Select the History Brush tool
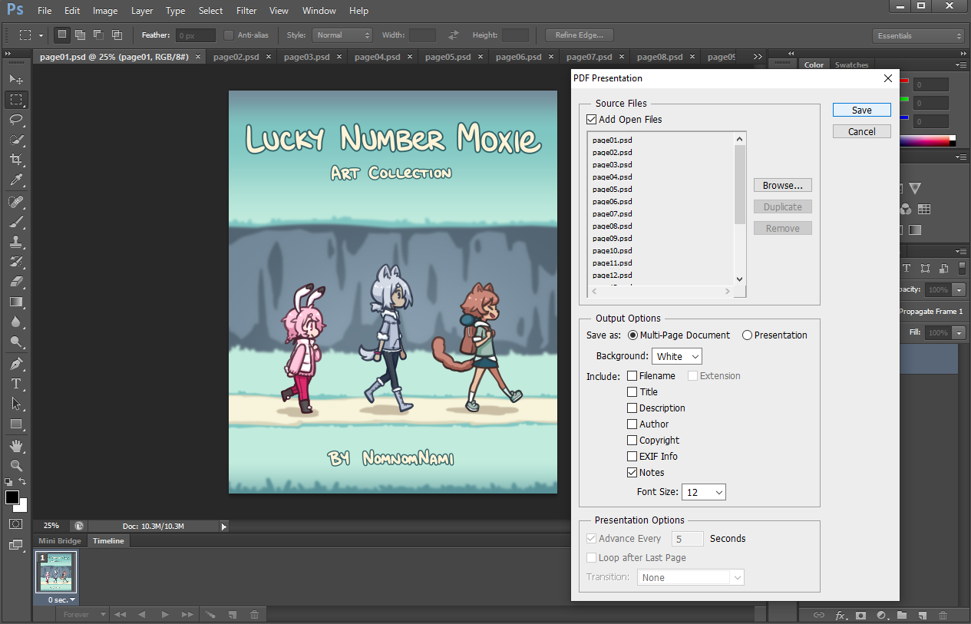Screen dimensions: 971x624 [16, 262]
